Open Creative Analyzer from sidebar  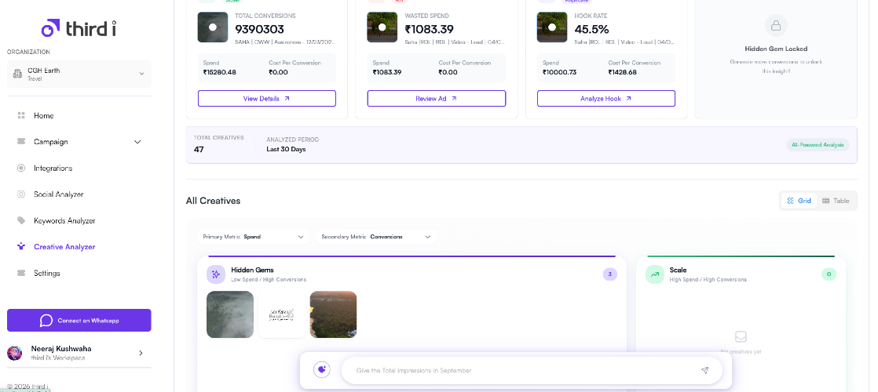coord(64,247)
